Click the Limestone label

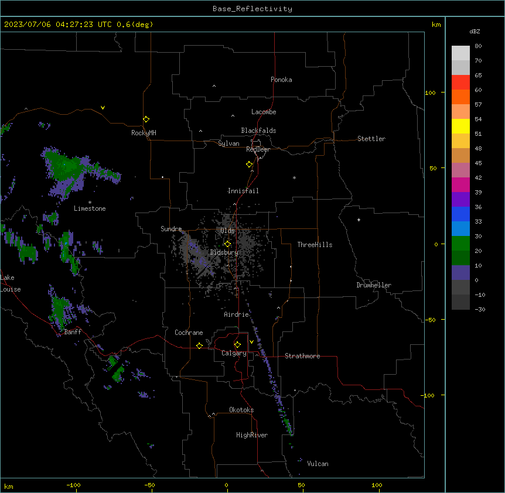point(90,208)
